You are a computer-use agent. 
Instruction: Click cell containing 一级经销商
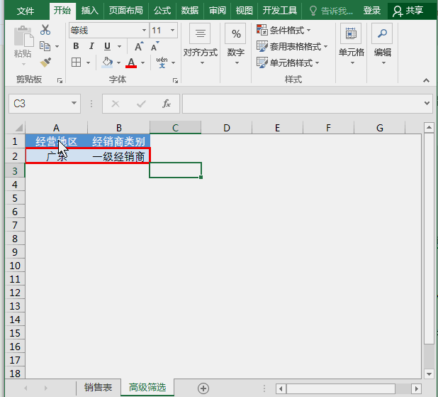pyautogui.click(x=119, y=156)
